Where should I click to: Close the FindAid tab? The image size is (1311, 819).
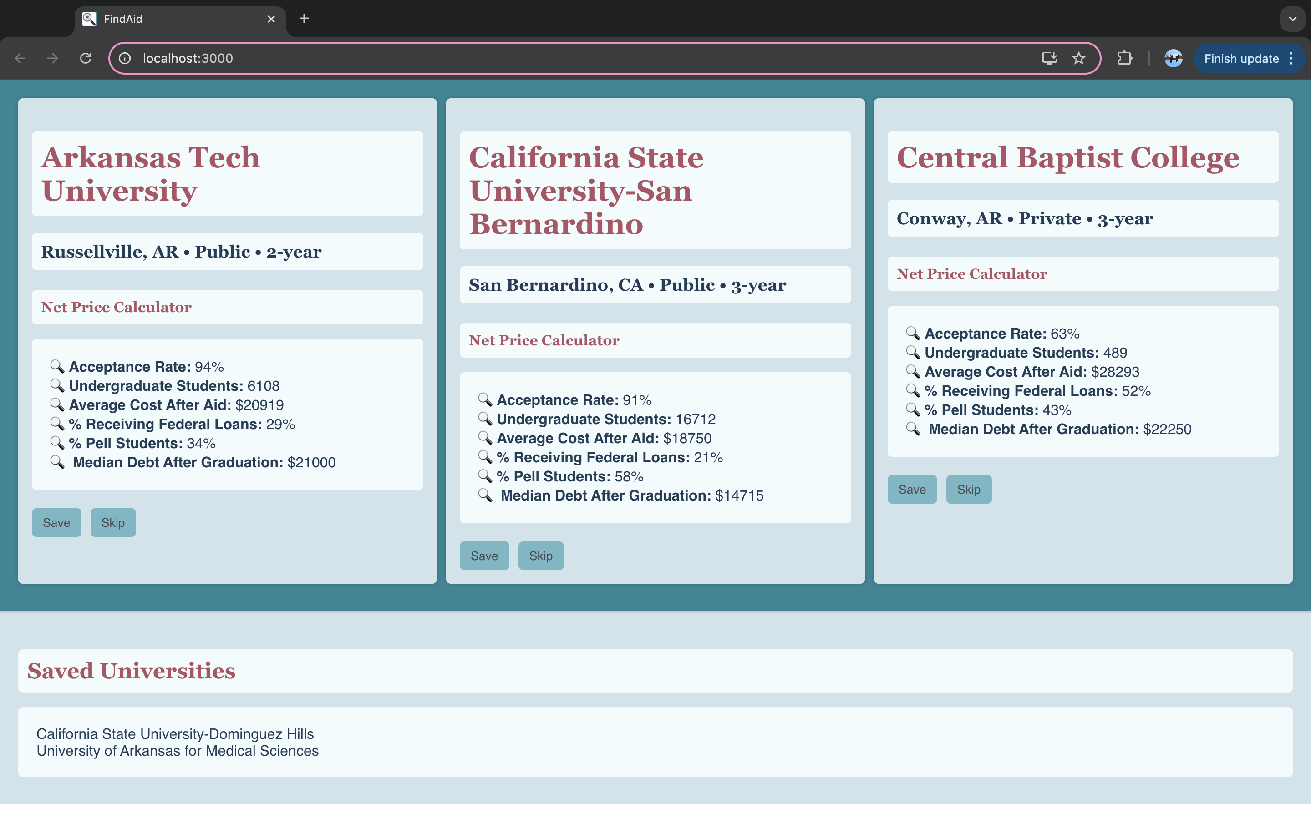pos(271,19)
